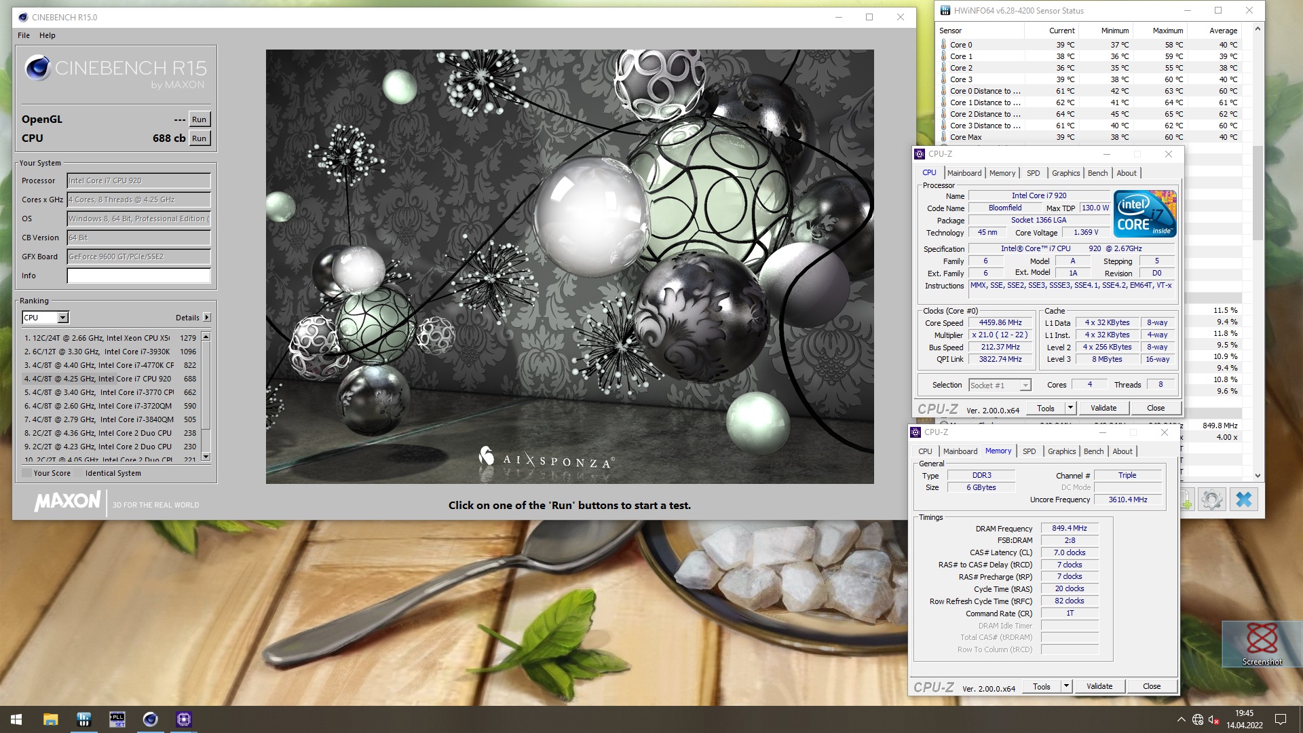Open notification center icon
This screenshot has height=733, width=1303.
pyautogui.click(x=1280, y=719)
